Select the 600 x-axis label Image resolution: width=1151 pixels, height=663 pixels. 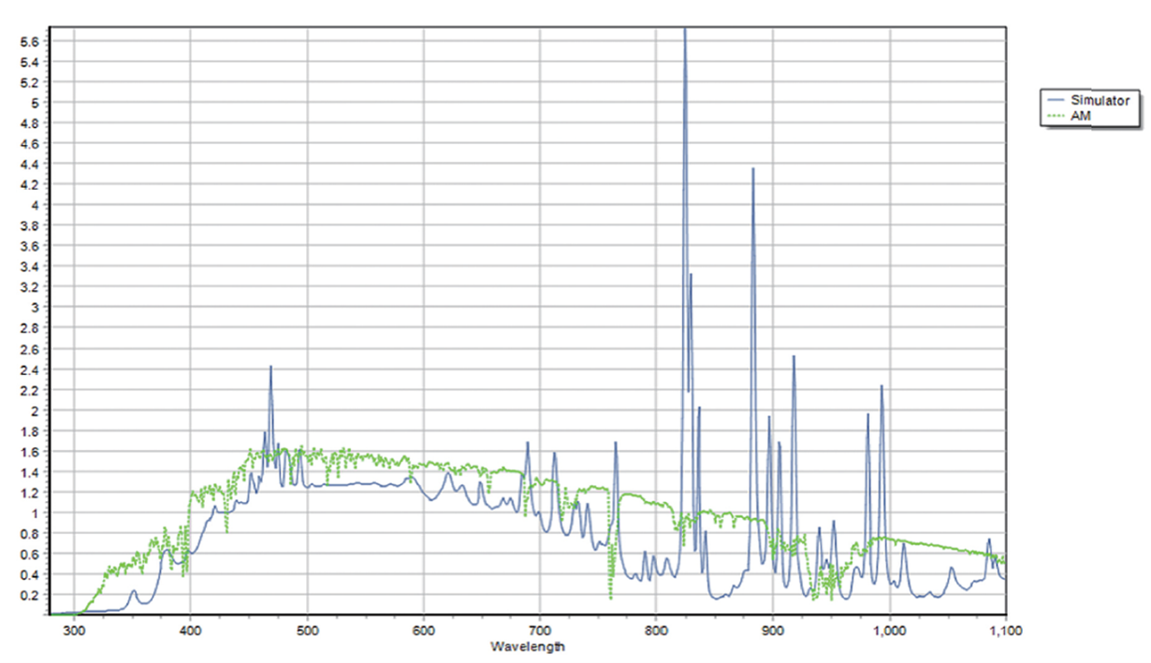pos(423,631)
